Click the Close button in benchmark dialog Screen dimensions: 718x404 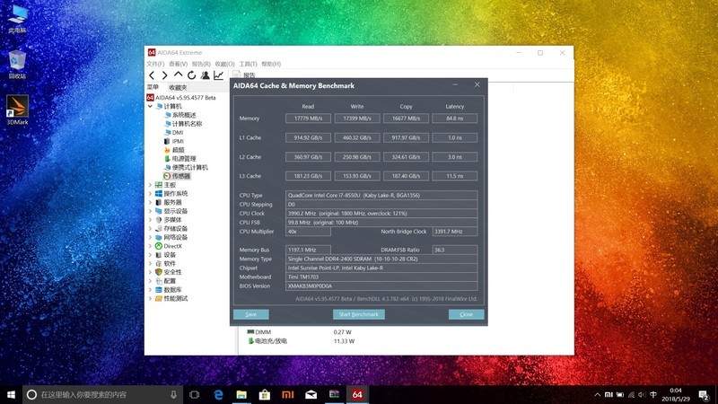pos(466,314)
